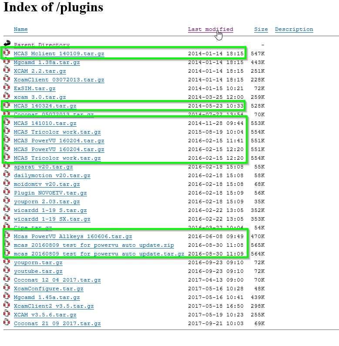Download MCAS_Mclient_140109.tar.gz via its link

[x=59, y=54]
